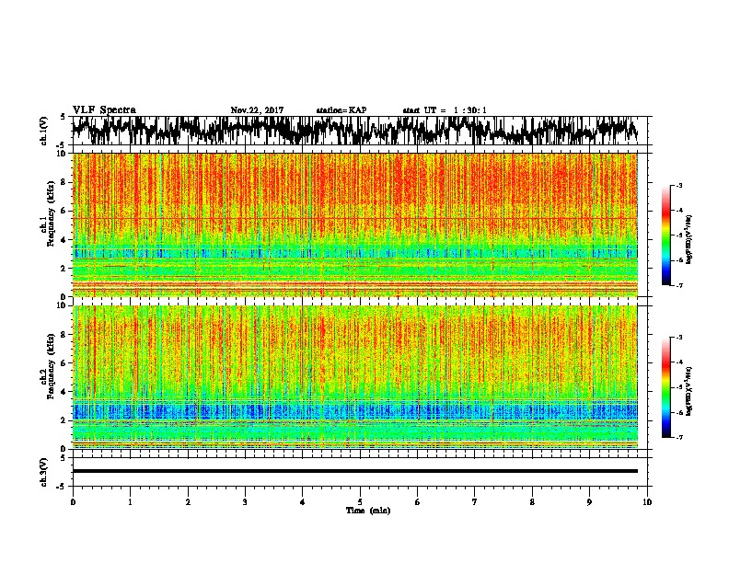The image size is (729, 563).
Task: Click time axis tick label '3'
Action: 245,502
